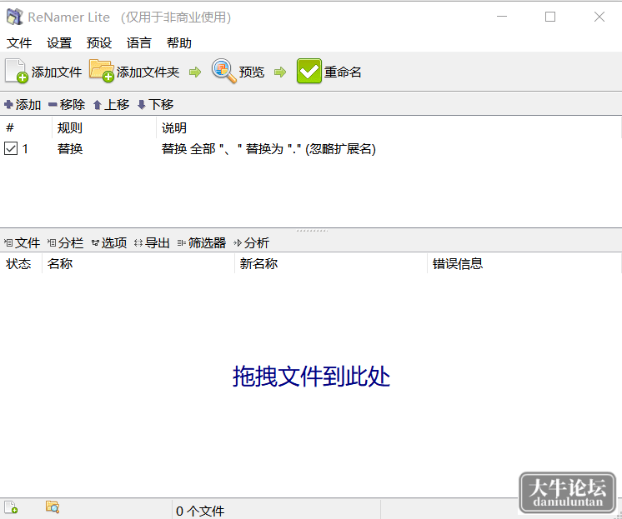Uncheck rule 1 checkbox

pos(11,148)
